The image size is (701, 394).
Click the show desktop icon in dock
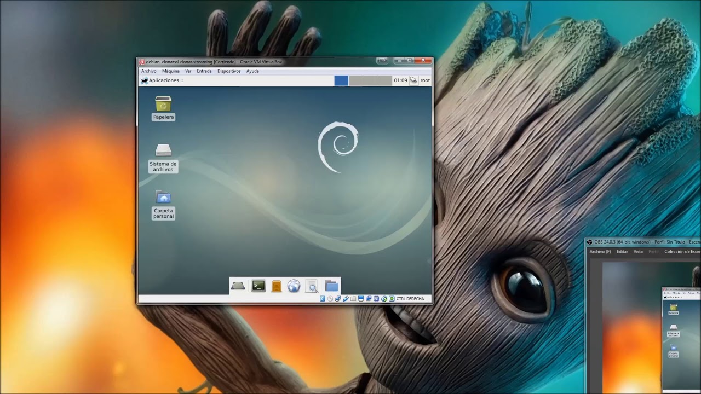coord(238,286)
